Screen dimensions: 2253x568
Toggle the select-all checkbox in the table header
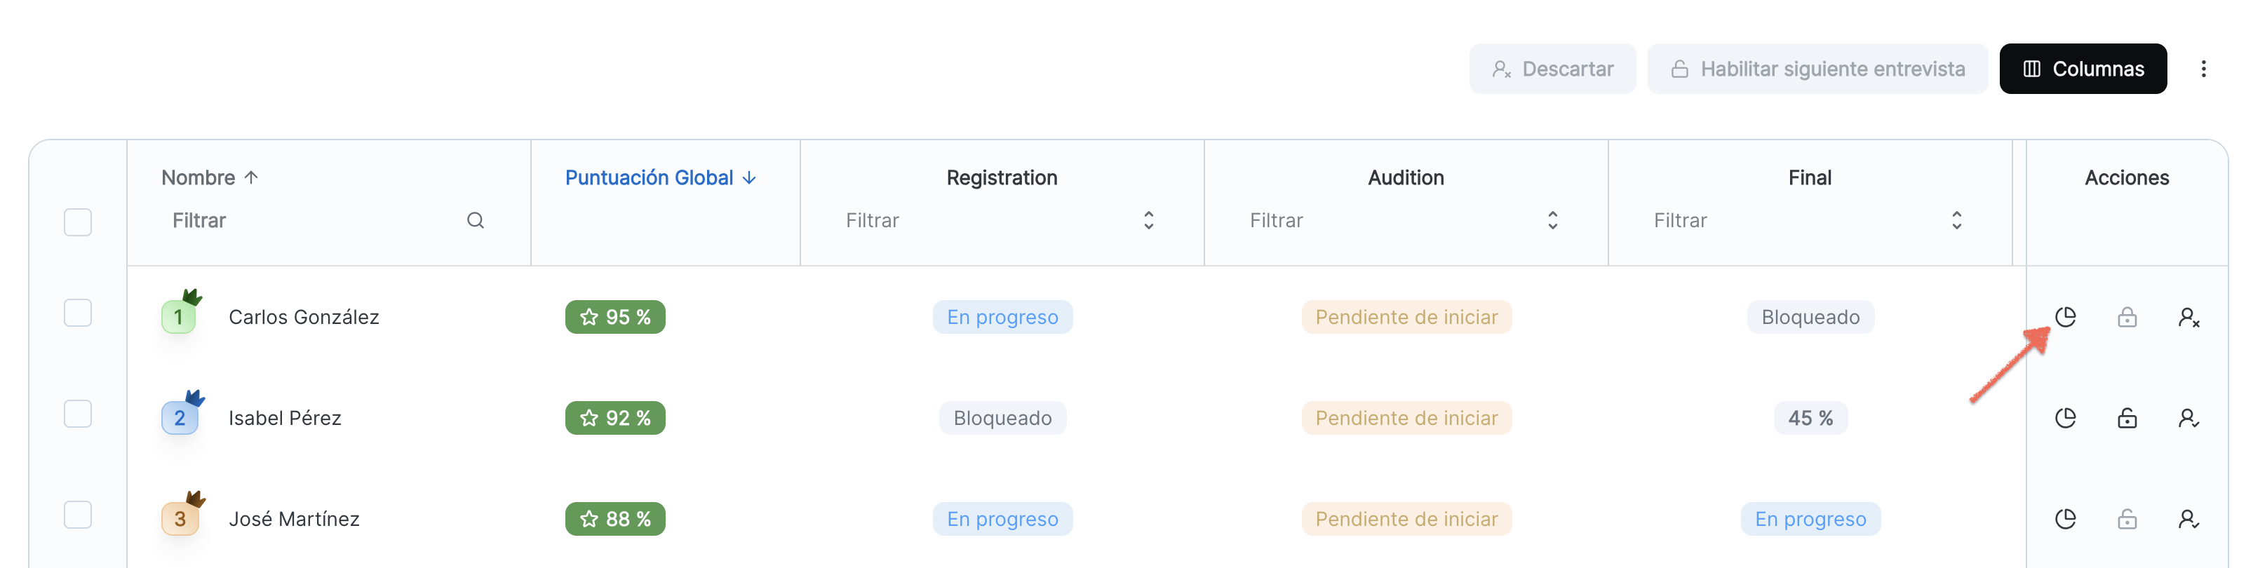coord(78,222)
